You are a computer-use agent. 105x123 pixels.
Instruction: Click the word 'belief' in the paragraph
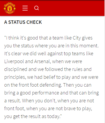point(49,77)
